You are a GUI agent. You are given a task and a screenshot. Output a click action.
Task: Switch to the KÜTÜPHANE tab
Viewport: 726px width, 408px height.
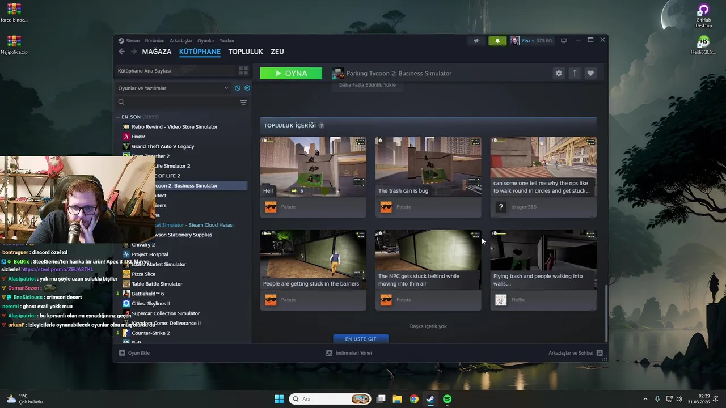coord(200,52)
